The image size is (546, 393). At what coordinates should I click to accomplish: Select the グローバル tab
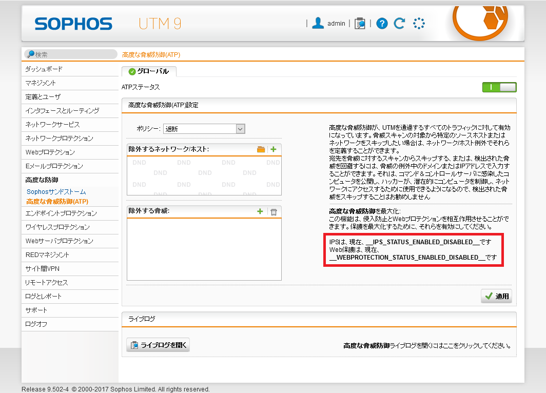[x=149, y=71]
